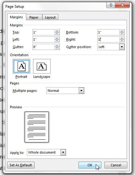Click the Multiple pages label
The height and width of the screenshot is (175, 135).
click(25, 91)
